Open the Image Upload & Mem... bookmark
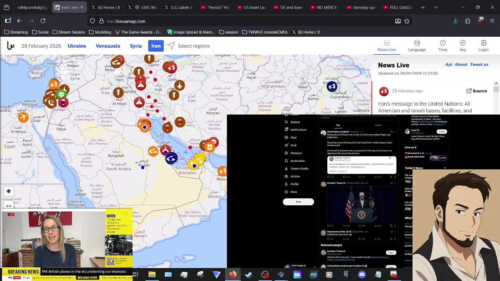 click(x=191, y=32)
